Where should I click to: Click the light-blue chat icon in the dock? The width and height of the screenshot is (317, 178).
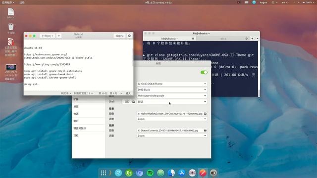(x=118, y=173)
